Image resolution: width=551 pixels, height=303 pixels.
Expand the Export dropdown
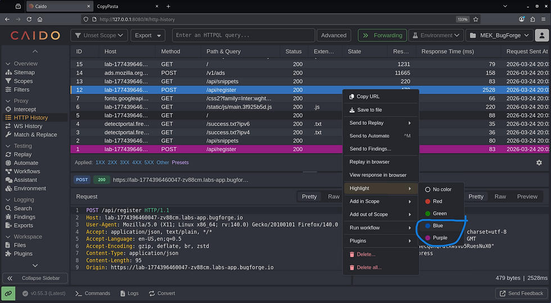coord(148,35)
